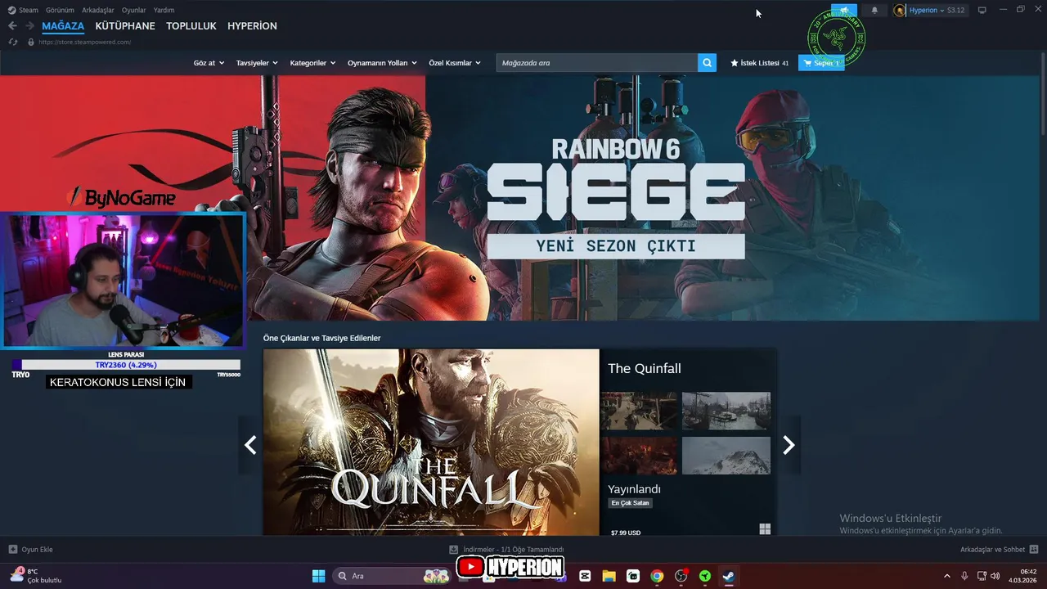This screenshot has width=1047, height=589.
Task: Switch to the KÜTÜPHANE tab
Action: 125,26
